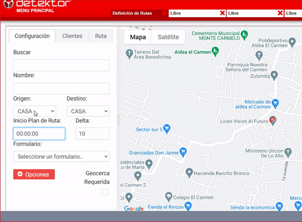
Task: Focus the Buscar input field
Action: tap(61, 65)
